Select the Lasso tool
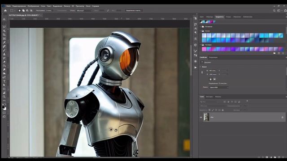 click(x=4, y=27)
